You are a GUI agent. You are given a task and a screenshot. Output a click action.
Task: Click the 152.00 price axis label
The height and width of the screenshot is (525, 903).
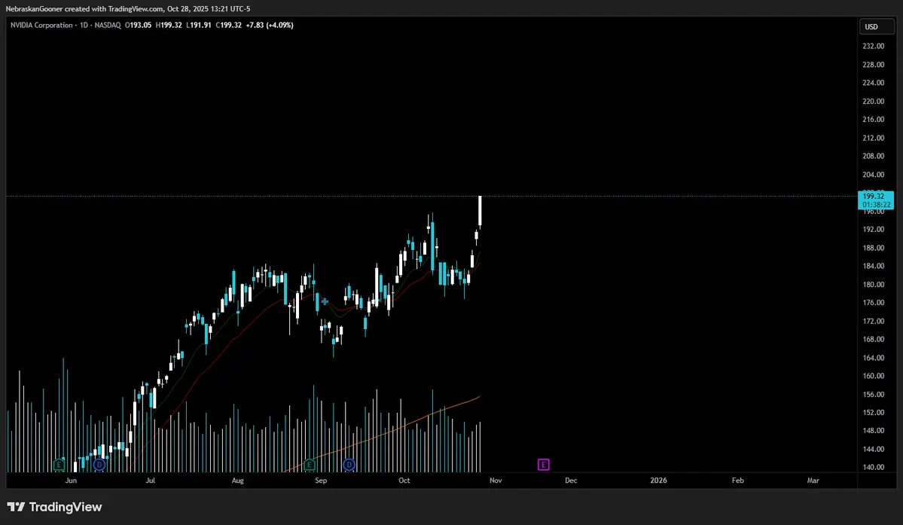(873, 413)
